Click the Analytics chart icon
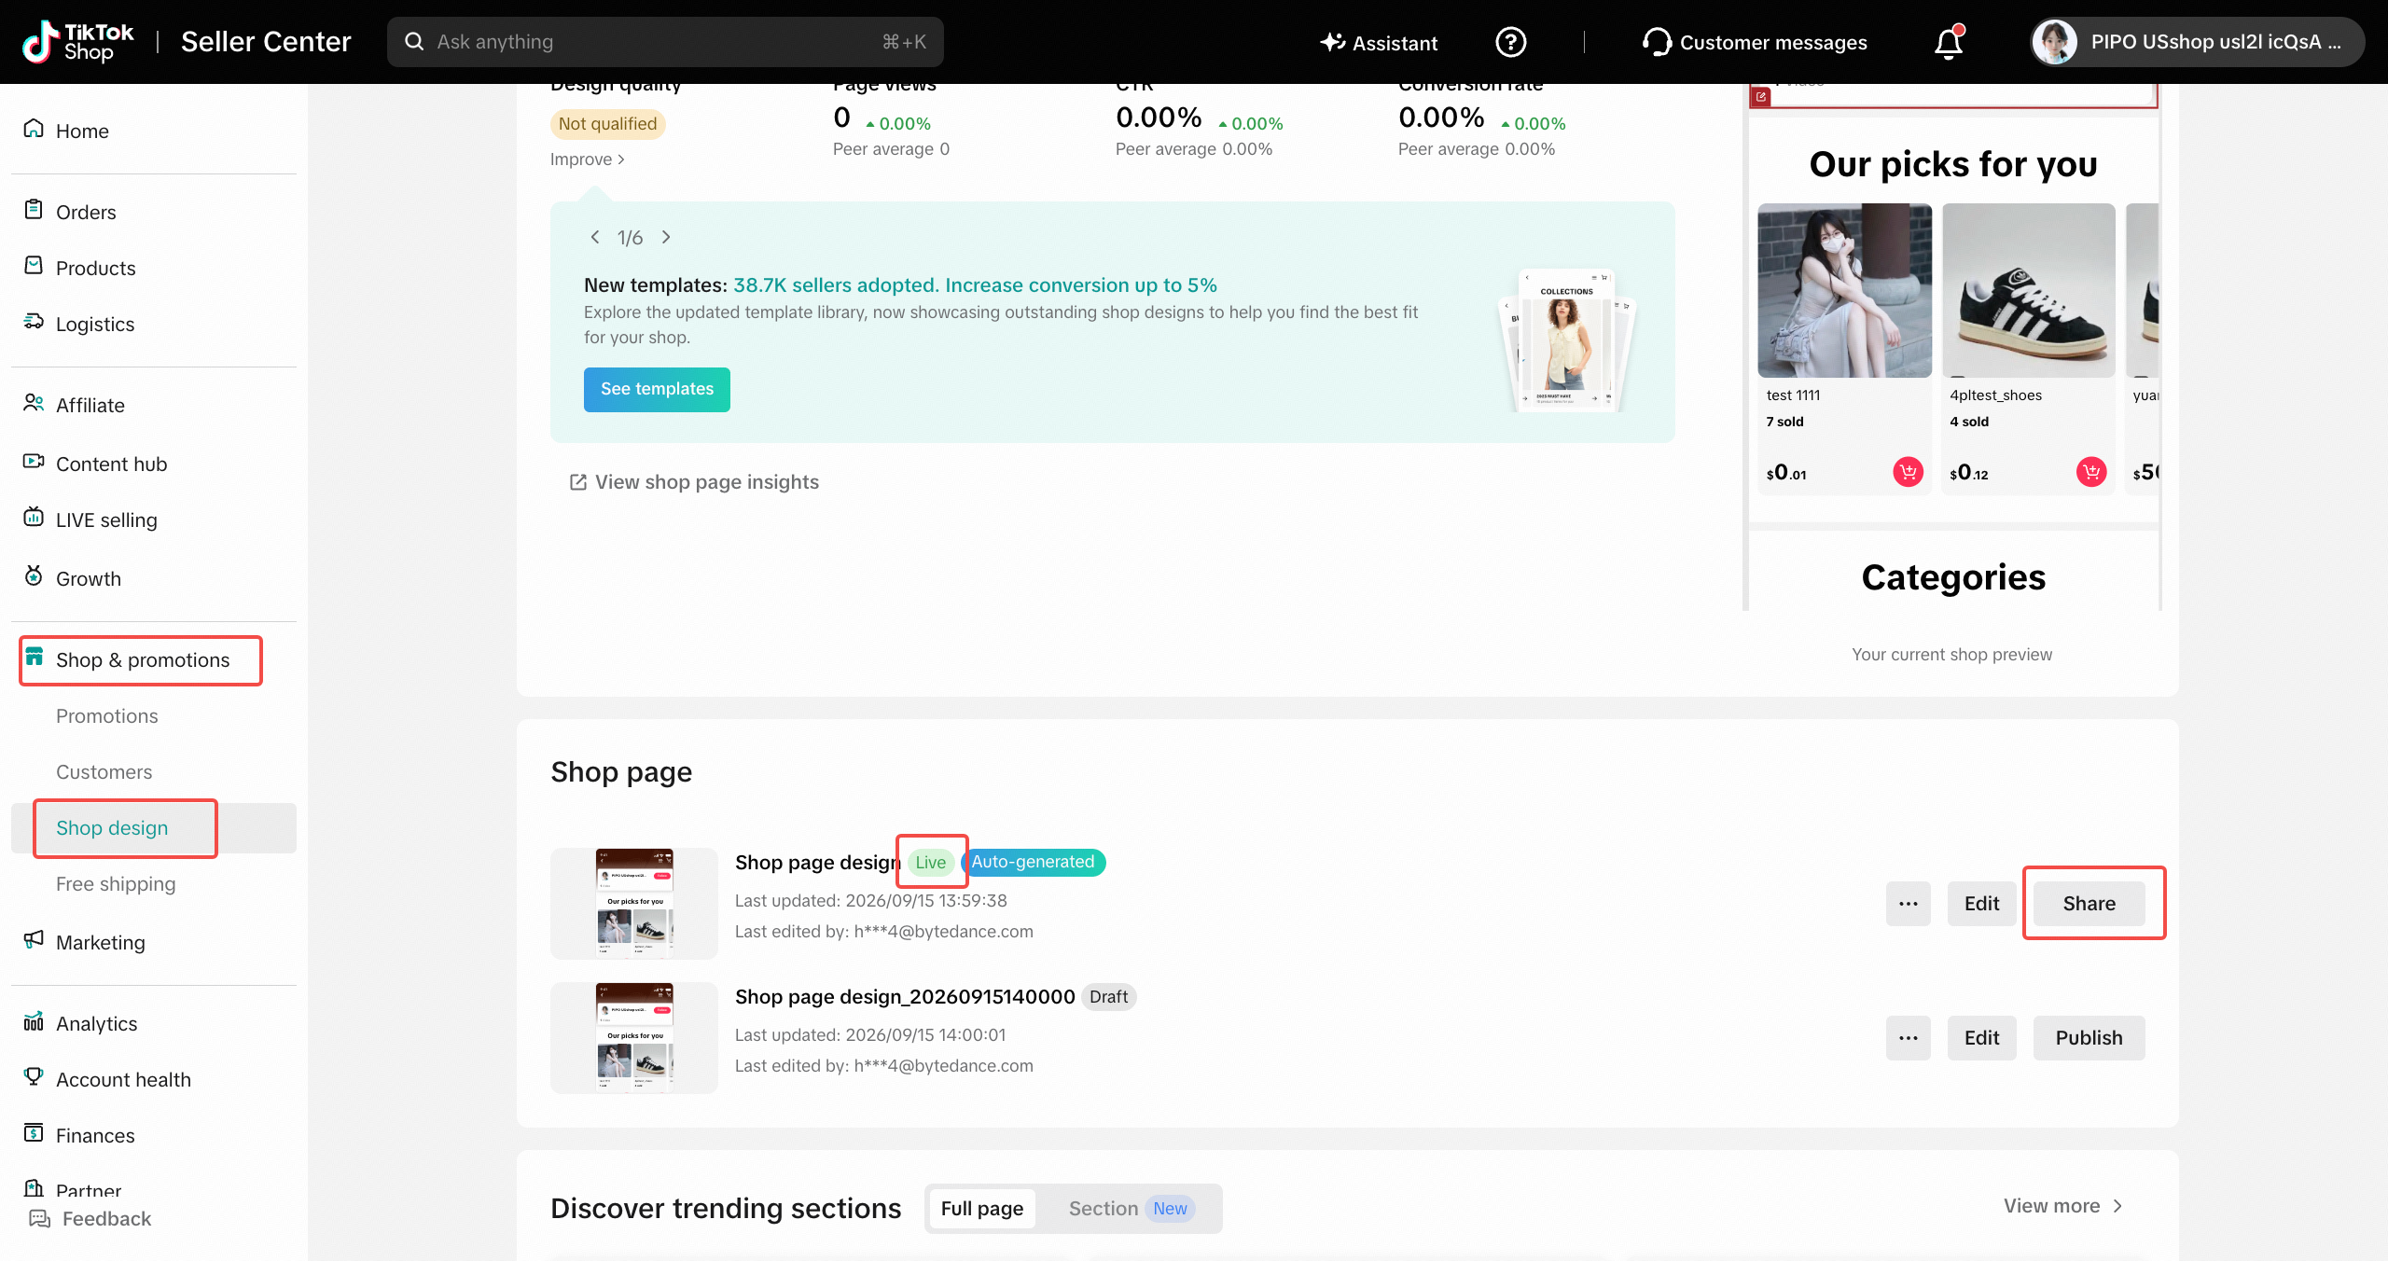Viewport: 2388px width, 1261px height. (34, 1022)
